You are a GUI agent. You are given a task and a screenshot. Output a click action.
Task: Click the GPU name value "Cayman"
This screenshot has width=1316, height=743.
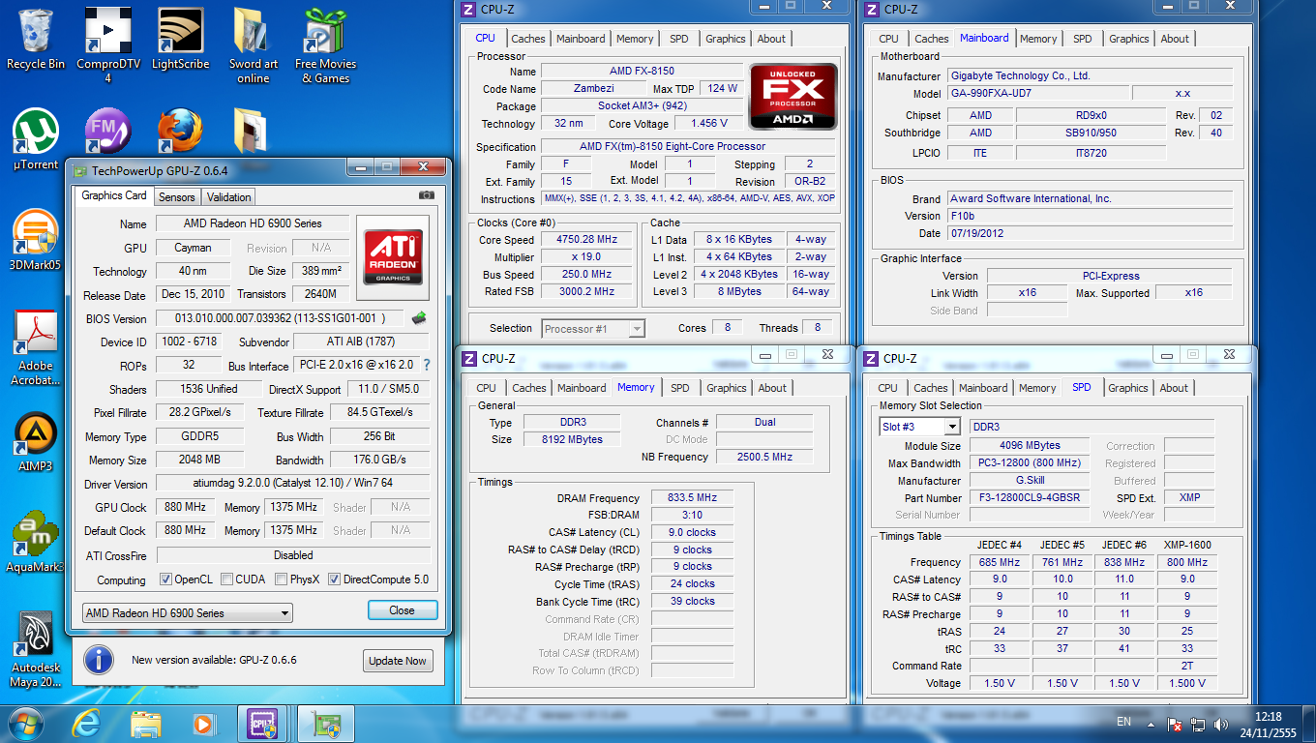pos(194,248)
